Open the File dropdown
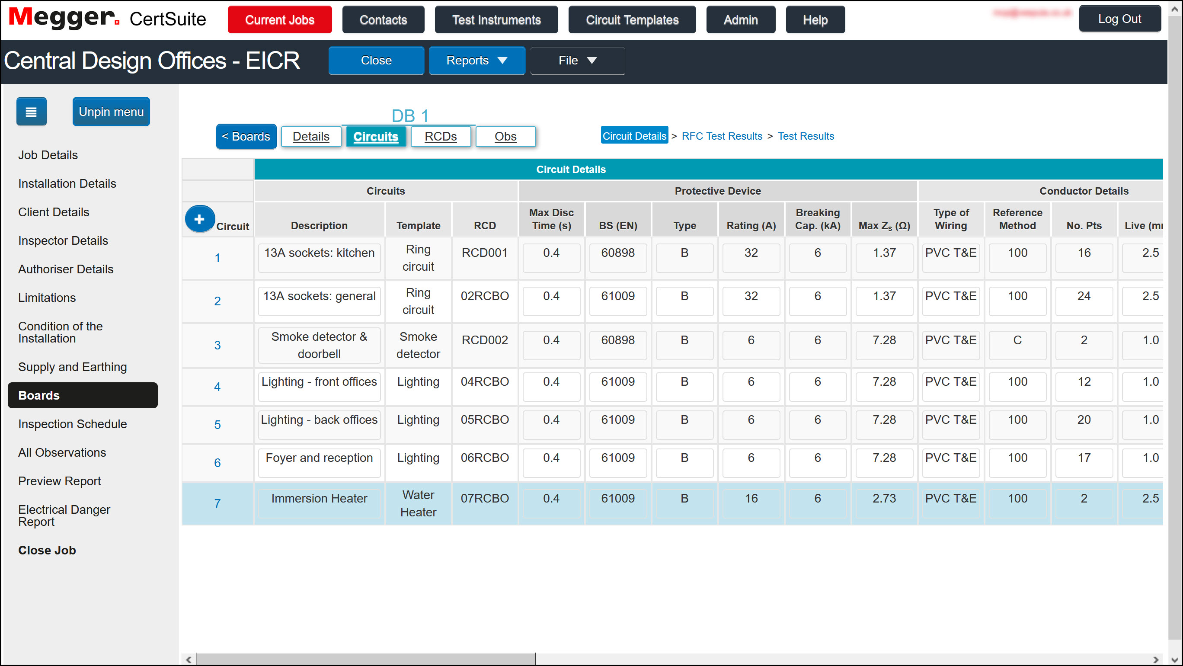Viewport: 1183px width, 666px height. [577, 60]
